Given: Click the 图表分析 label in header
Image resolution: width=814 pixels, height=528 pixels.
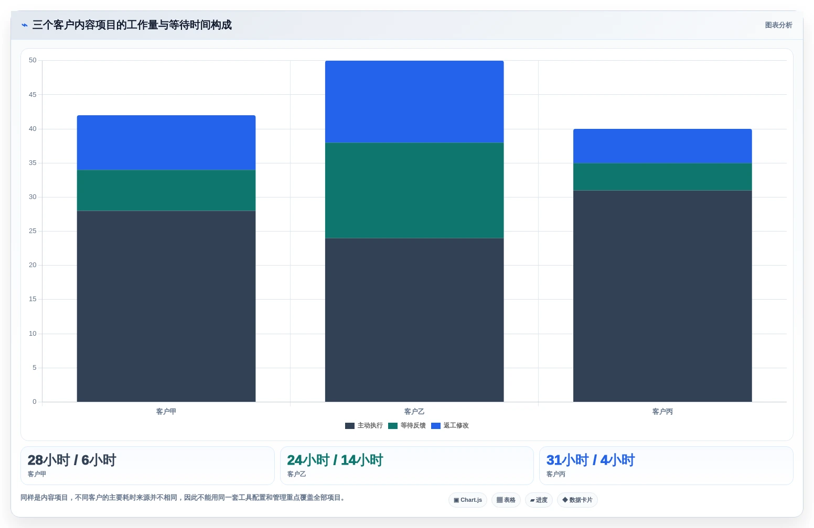Looking at the screenshot, I should (778, 25).
